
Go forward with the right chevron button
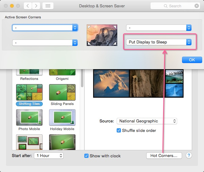pyautogui.click(x=36, y=6)
